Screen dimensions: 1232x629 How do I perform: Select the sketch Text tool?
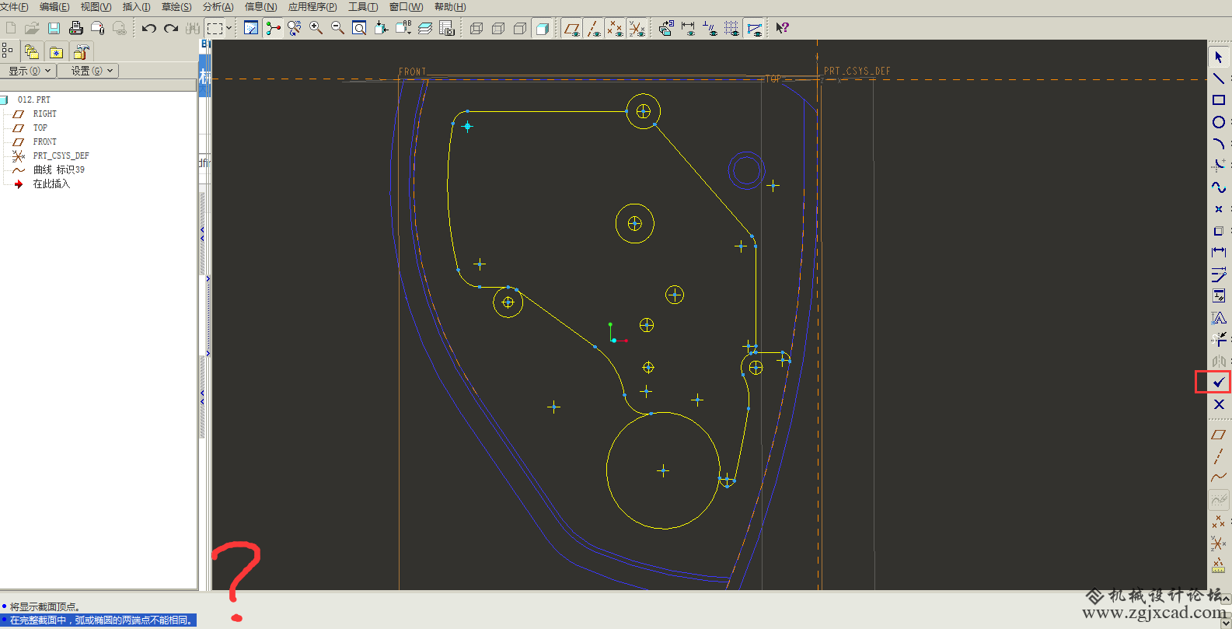pos(1218,318)
